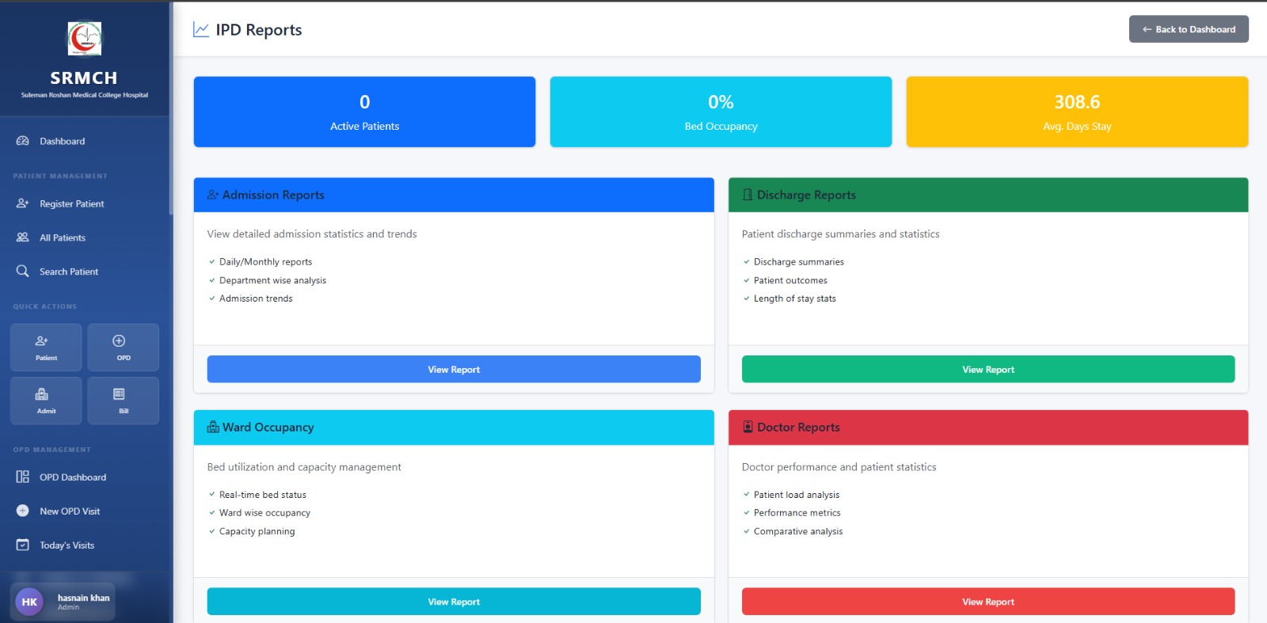Click the Doctor Reports header badge icon
The height and width of the screenshot is (623, 1267).
click(x=748, y=427)
